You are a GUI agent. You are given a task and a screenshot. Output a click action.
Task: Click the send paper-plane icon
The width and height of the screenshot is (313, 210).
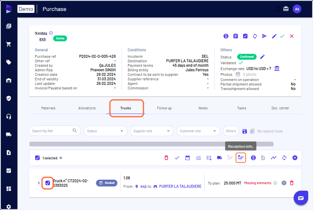coord(264,36)
